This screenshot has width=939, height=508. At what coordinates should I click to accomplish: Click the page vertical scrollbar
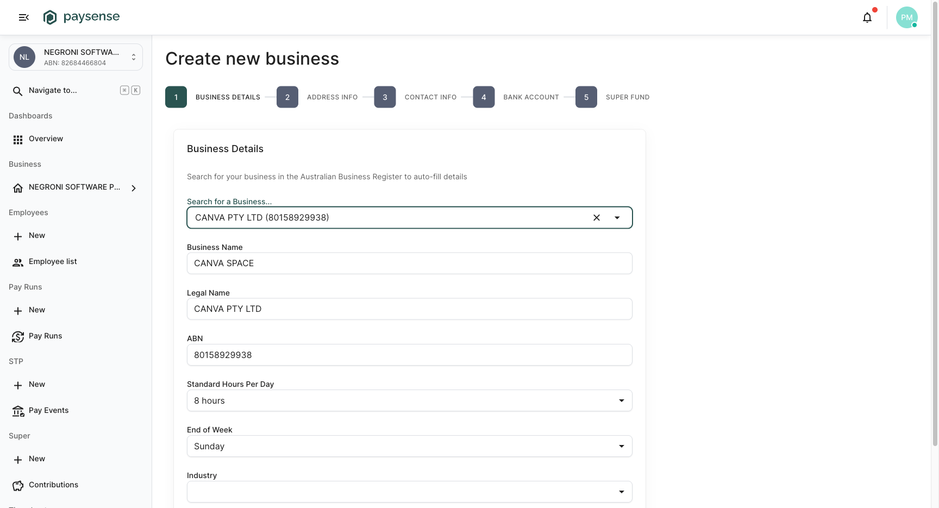935,223
